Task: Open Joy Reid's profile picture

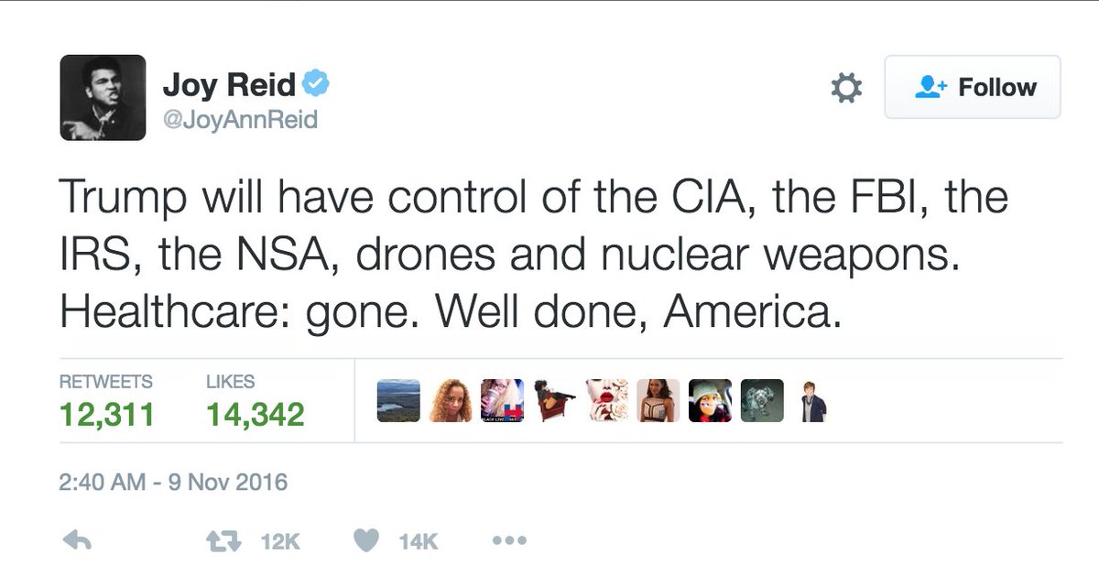Action: [x=103, y=97]
